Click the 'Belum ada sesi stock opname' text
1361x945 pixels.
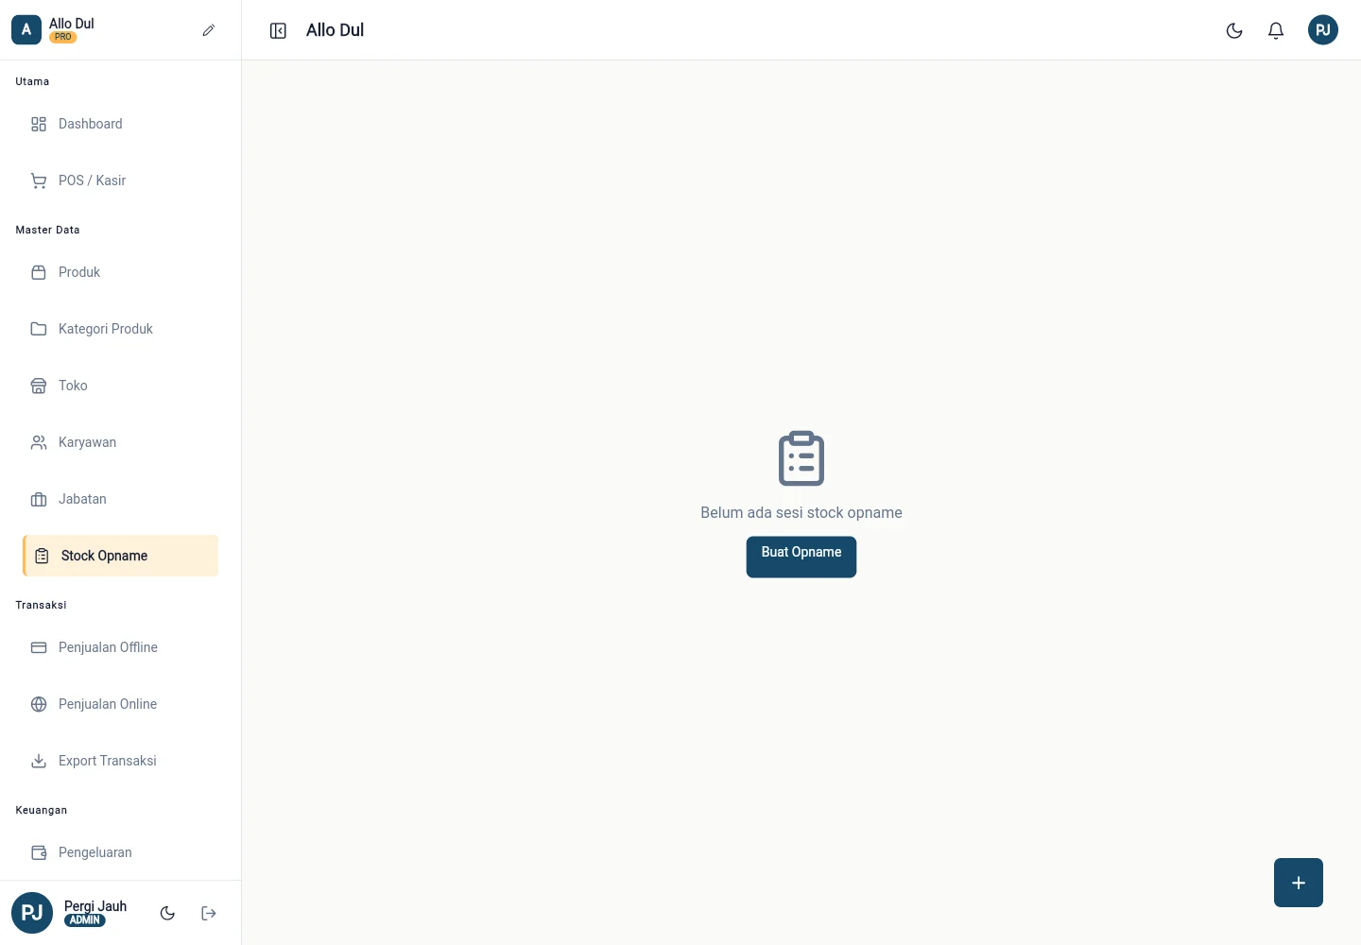(x=801, y=512)
